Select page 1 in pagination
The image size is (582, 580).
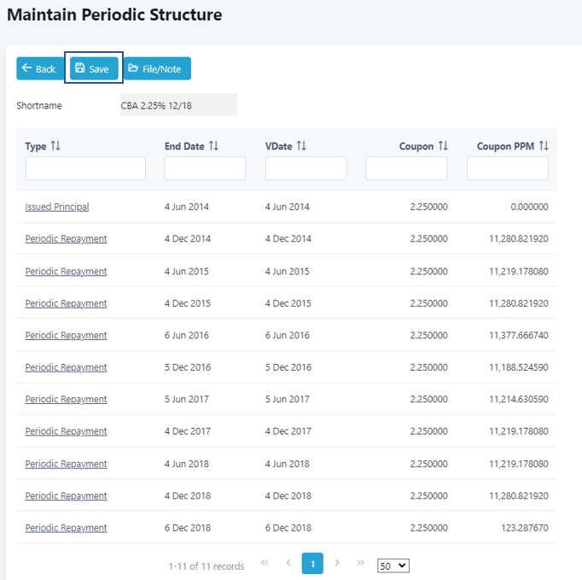(x=312, y=564)
